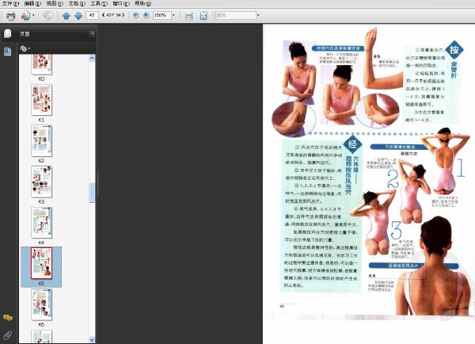Image resolution: width=475 pixels, height=344 pixels.
Task: Open the 窗口 (Window) menu
Action: [121, 4]
